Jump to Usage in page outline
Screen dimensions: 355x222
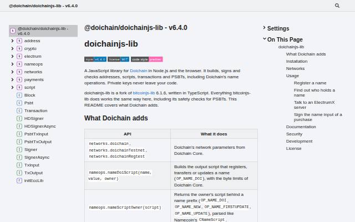292,76
